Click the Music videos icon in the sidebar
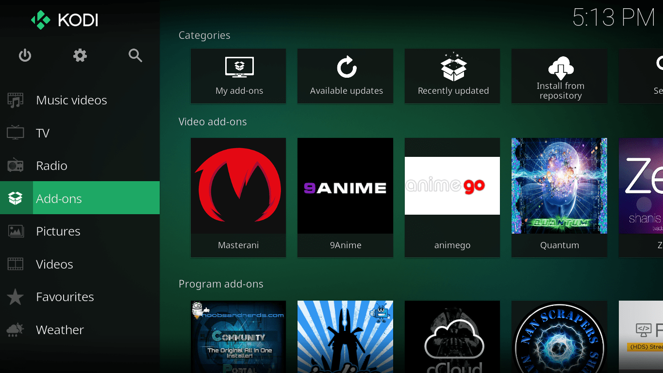Viewport: 663px width, 373px height. [x=16, y=101]
